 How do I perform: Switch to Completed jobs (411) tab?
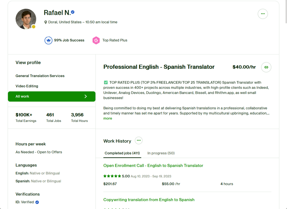coord(122,153)
